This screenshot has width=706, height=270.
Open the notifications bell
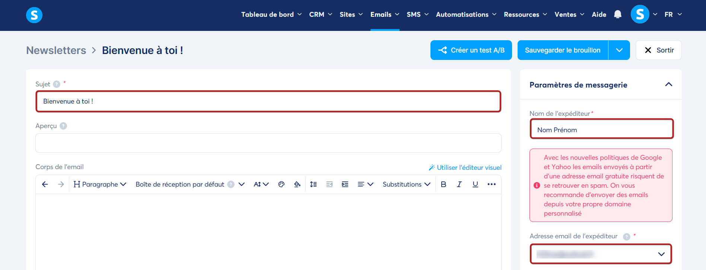(618, 15)
